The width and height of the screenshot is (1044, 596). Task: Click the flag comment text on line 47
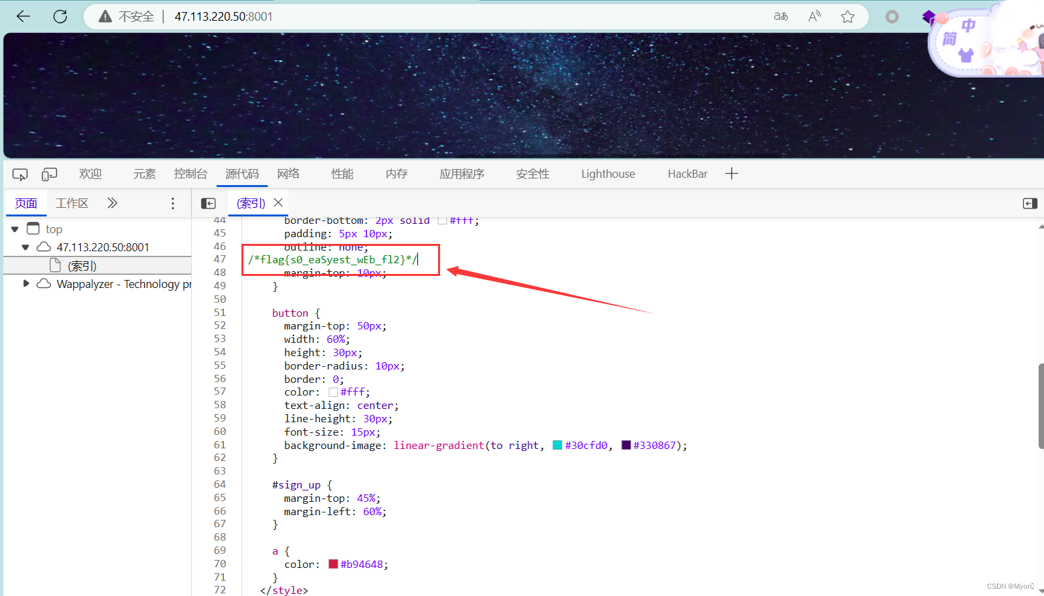(x=332, y=259)
